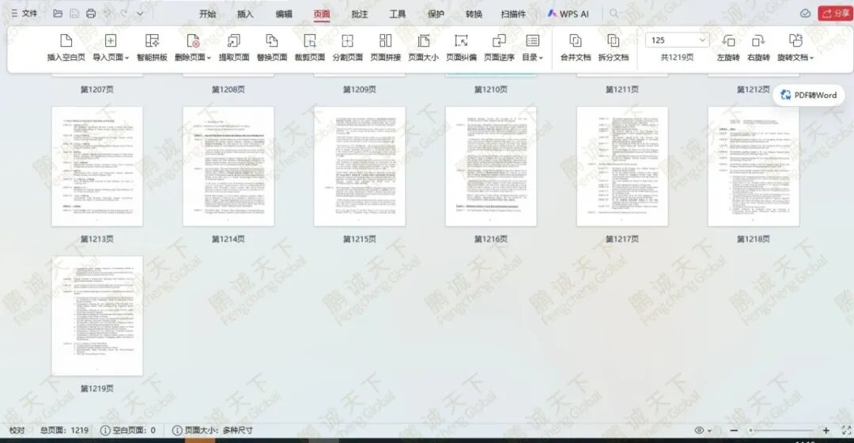
Task: Click the 插入空白页 insert blank page icon
Action: [x=66, y=41]
